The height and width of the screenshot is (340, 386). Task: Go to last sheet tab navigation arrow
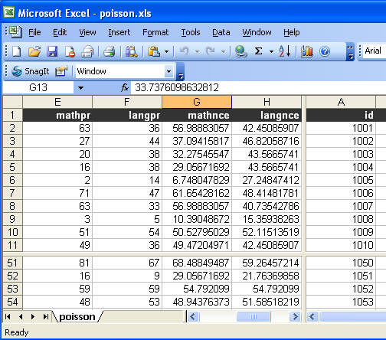(46, 317)
